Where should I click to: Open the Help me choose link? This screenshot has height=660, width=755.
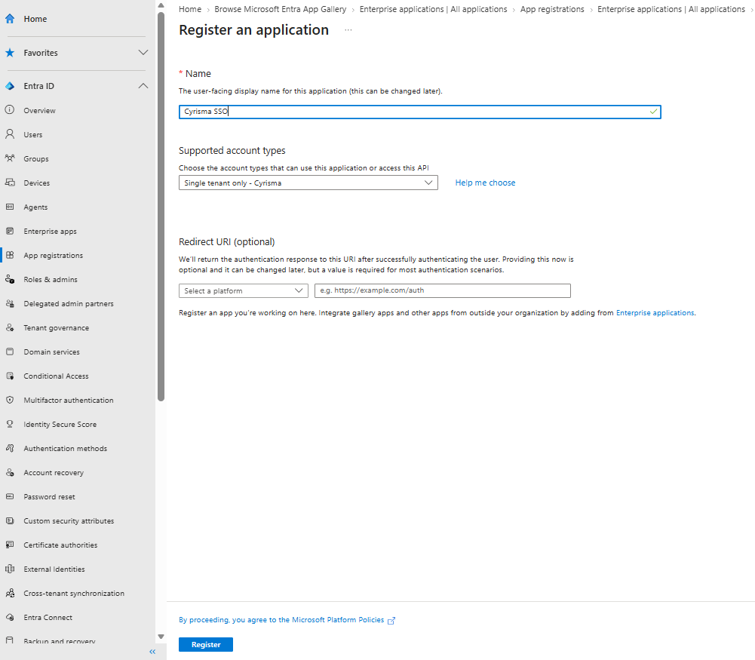(x=485, y=183)
